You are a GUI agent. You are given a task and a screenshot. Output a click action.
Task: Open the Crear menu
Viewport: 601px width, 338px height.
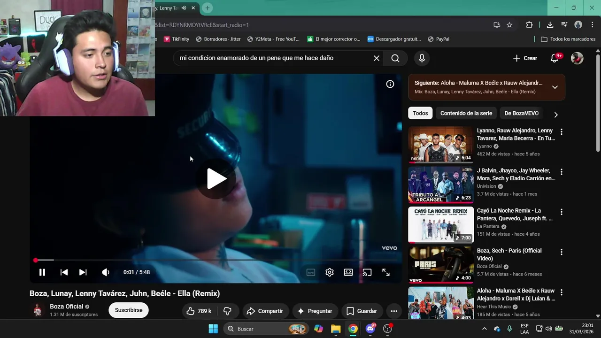525,58
